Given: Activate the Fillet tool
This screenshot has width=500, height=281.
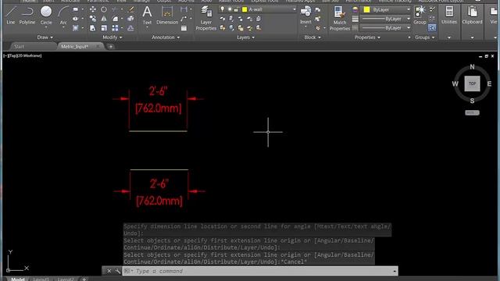Looking at the screenshot, I should point(115,19).
